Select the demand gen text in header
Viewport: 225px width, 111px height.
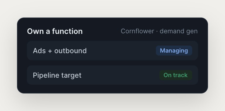(x=179, y=31)
